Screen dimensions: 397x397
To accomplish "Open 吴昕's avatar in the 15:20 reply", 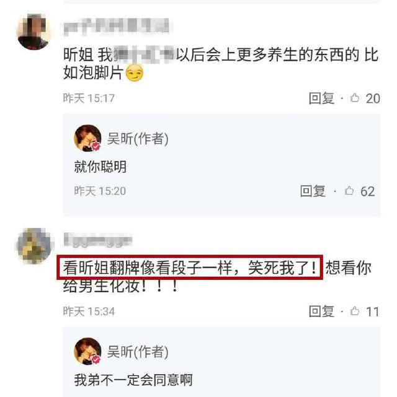I will (x=87, y=138).
